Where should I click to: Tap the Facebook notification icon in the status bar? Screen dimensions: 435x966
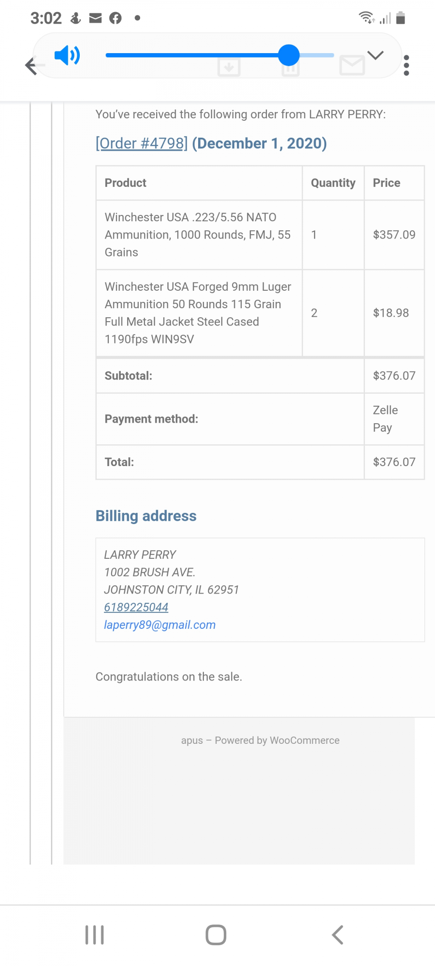tap(116, 18)
